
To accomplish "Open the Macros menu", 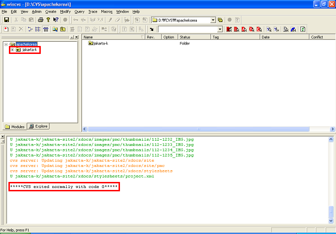I will point(107,11).
